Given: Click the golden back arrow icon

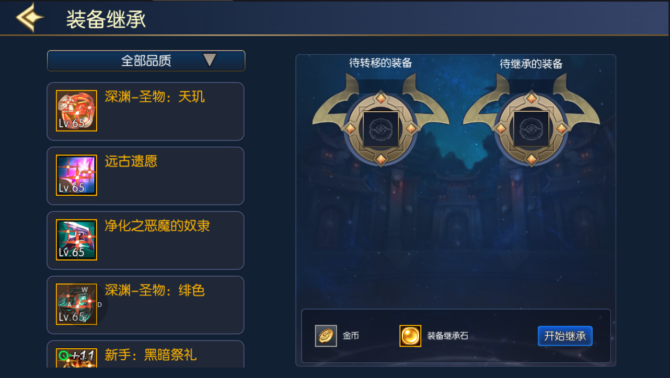Looking at the screenshot, I should (29, 17).
